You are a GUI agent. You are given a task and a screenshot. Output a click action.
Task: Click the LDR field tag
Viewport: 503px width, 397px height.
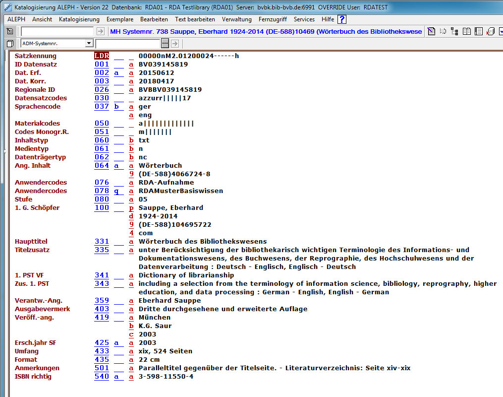102,56
